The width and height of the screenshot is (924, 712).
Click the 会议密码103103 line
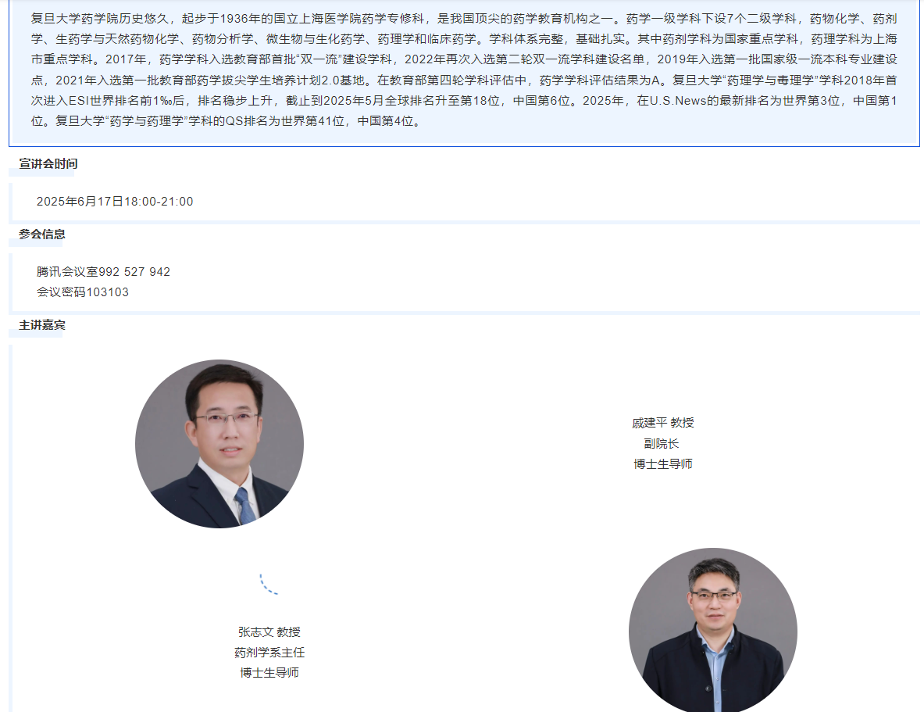[x=83, y=292]
